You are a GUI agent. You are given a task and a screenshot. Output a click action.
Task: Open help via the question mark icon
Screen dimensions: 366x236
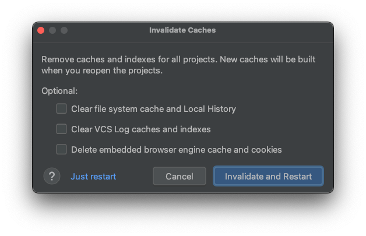52,176
